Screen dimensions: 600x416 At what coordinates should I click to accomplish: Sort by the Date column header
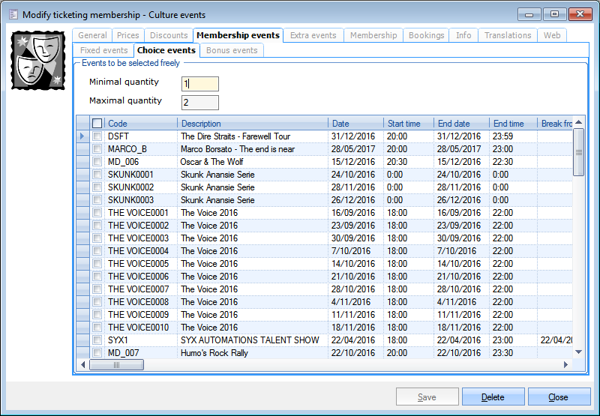(355, 123)
